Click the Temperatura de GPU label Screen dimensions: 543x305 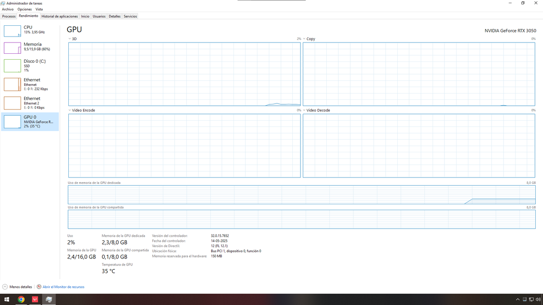pyautogui.click(x=117, y=264)
